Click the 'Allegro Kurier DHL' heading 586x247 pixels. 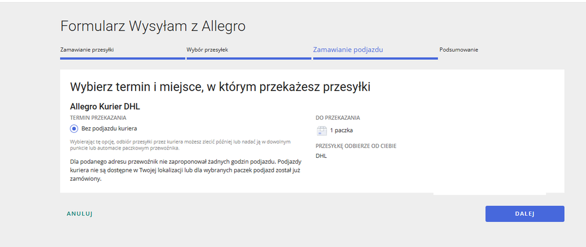[x=105, y=107]
